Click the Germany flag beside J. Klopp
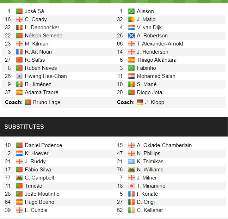 [140, 102]
